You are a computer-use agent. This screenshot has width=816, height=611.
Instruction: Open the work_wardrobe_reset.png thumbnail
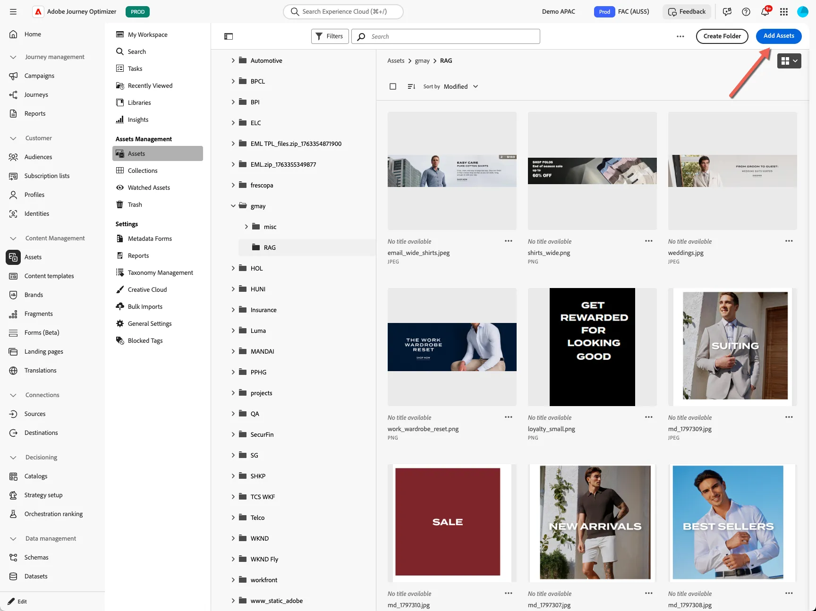coord(452,347)
